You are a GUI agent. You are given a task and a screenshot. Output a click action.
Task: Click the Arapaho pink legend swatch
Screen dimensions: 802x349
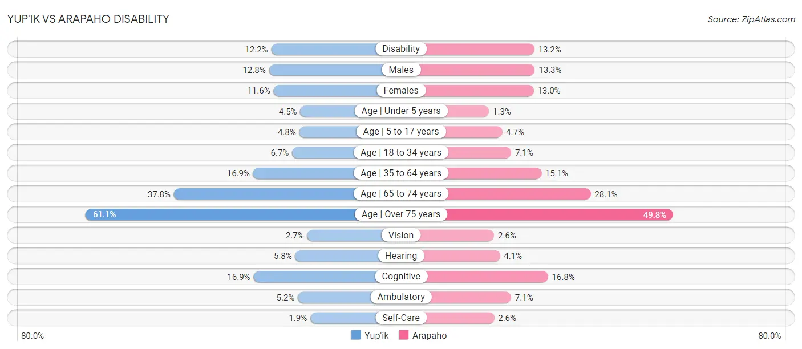coord(404,335)
